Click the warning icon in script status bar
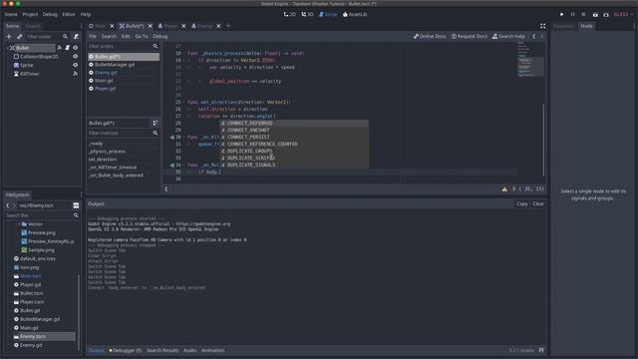This screenshot has width=638, height=359. coord(504,188)
